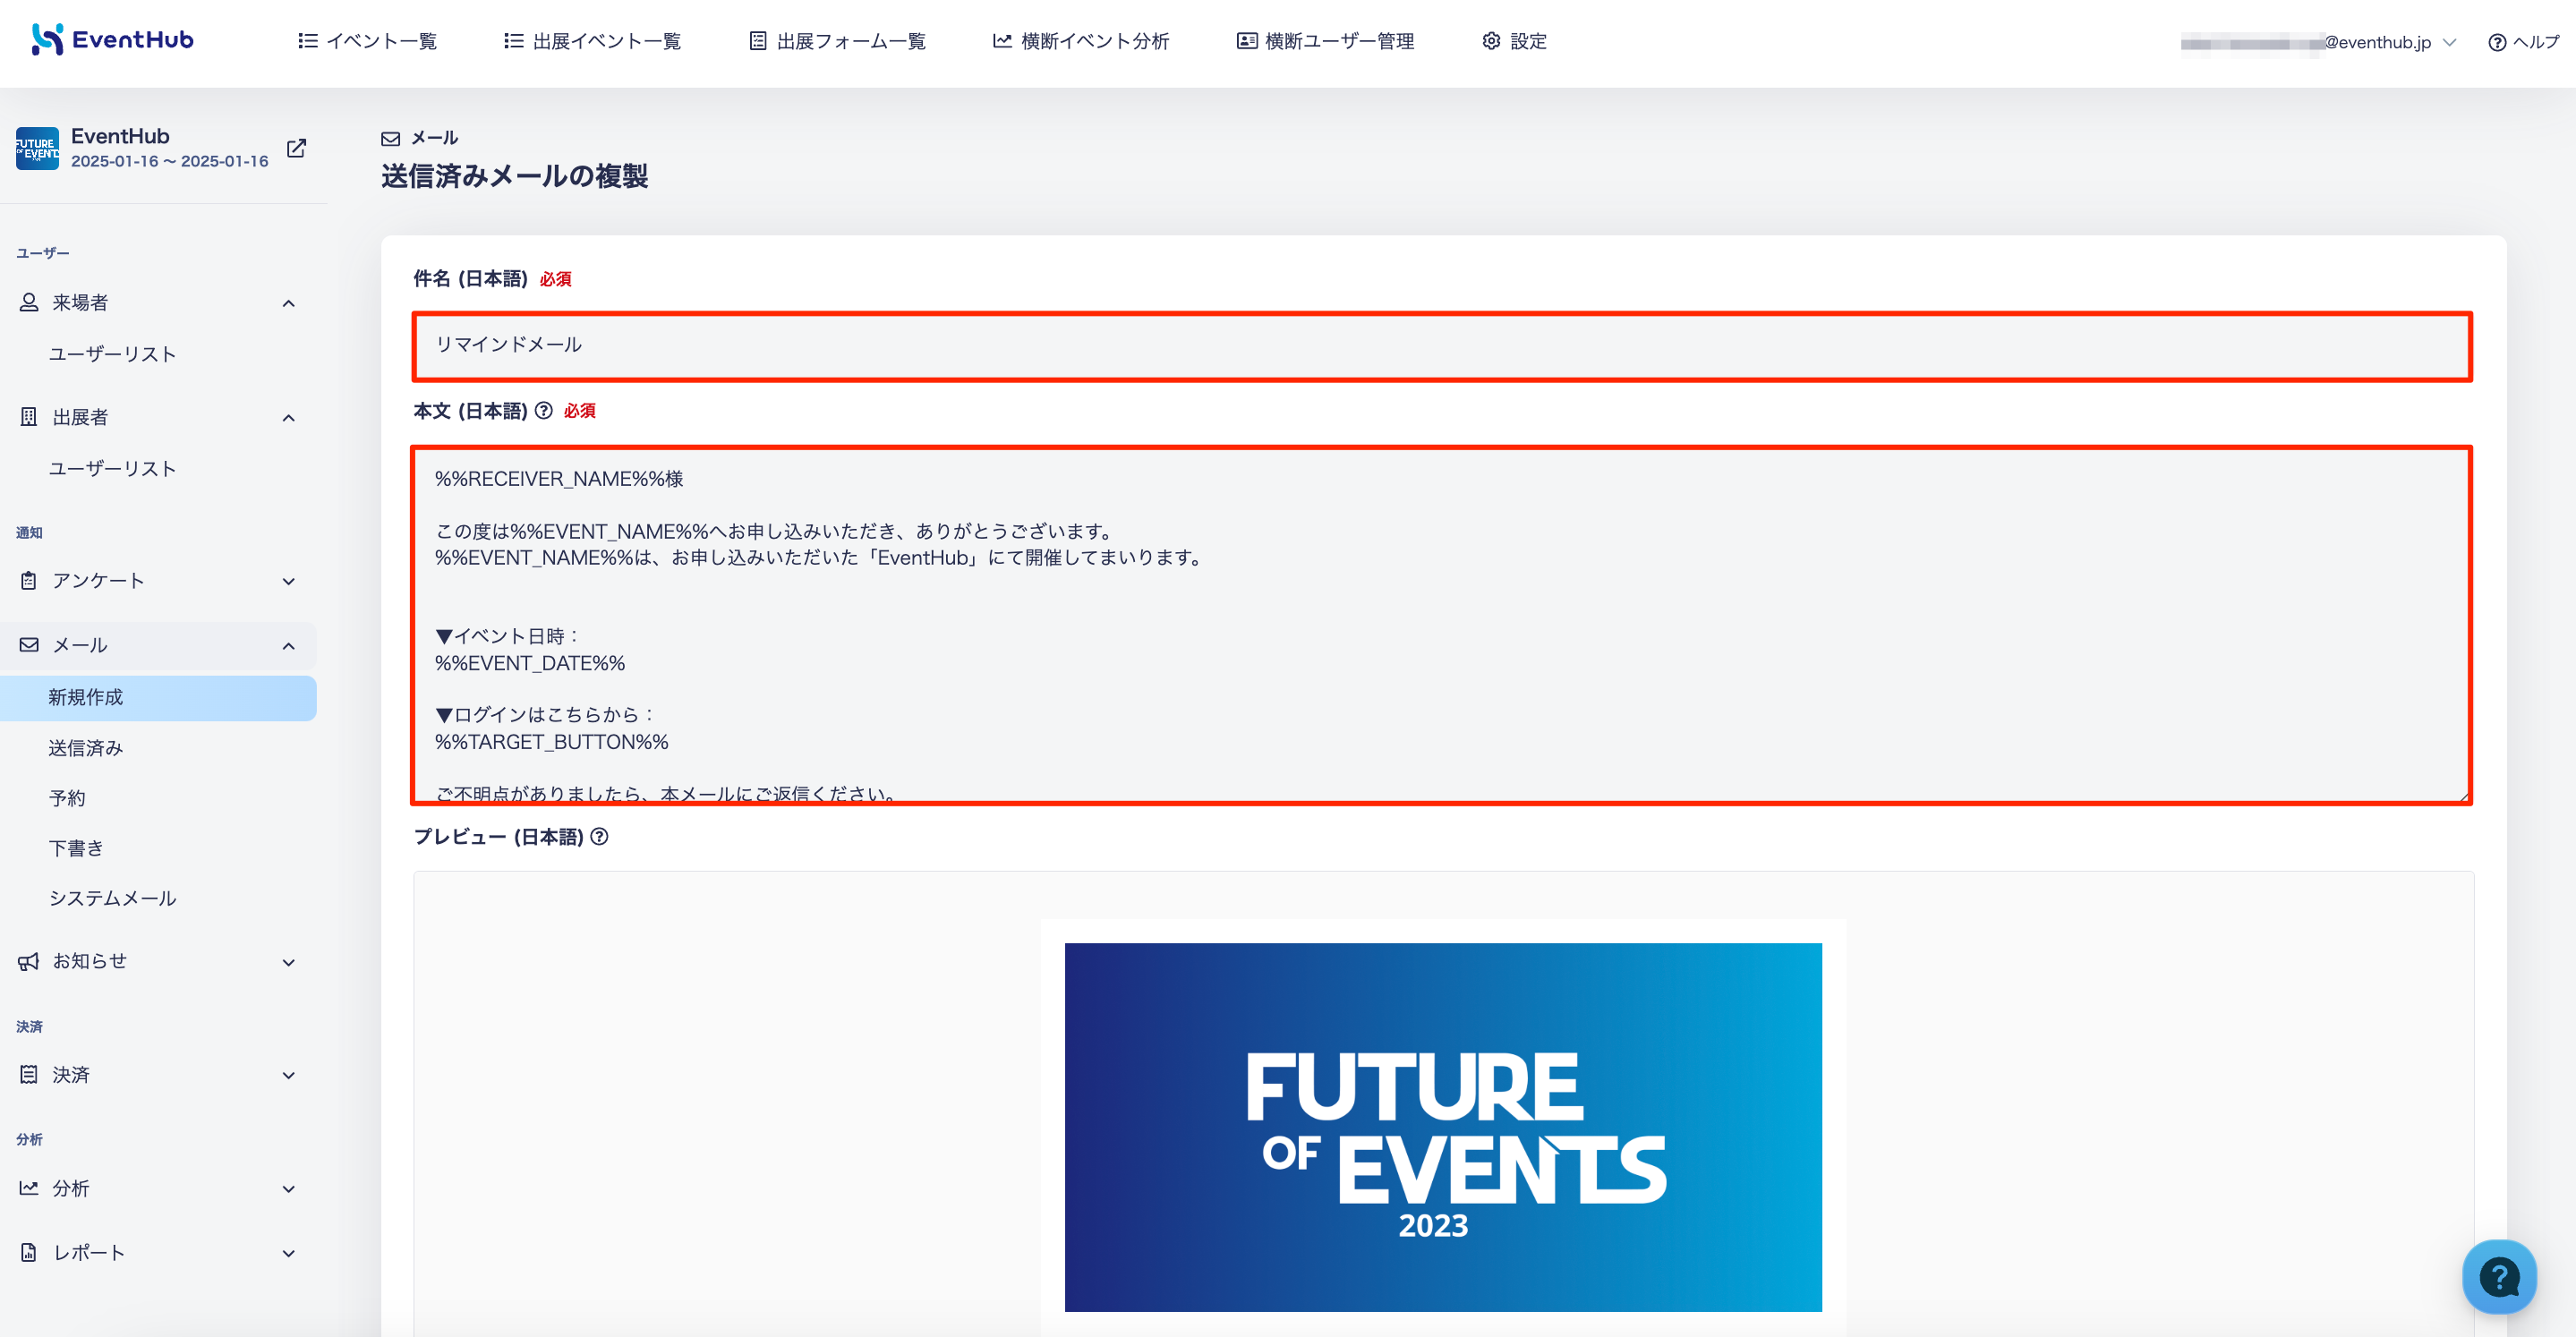Viewport: 2576px width, 1337px height.
Task: Click form icon beside 出展フォーム一覧
Action: coord(758,41)
